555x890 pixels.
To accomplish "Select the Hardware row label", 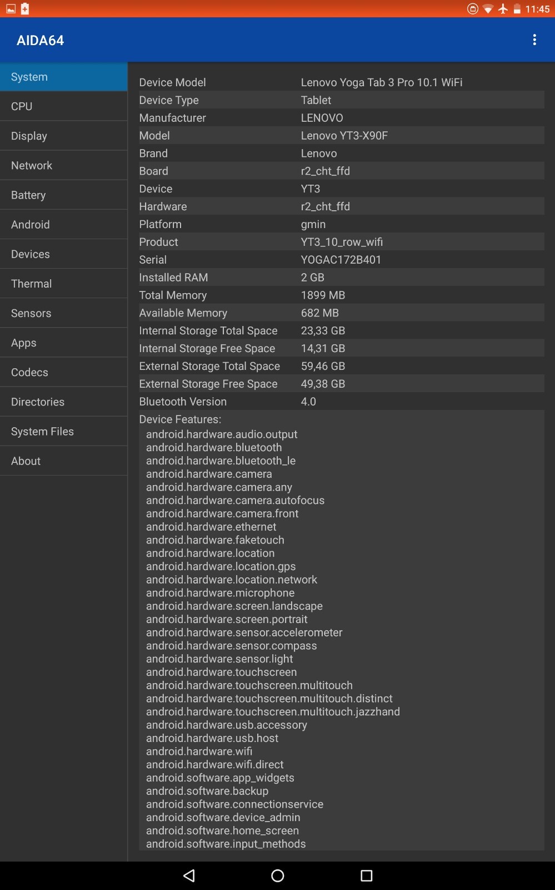I will (163, 206).
